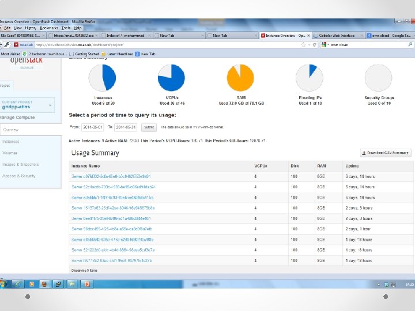Open the 2 bedroom town house bookmark
The width and height of the screenshot is (415, 311).
[45, 54]
